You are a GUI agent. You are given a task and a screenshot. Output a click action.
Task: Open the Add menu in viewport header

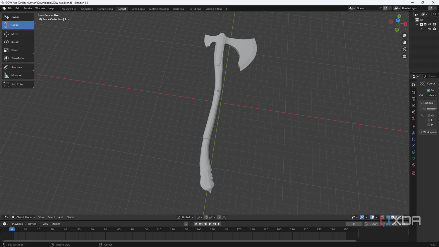61,217
